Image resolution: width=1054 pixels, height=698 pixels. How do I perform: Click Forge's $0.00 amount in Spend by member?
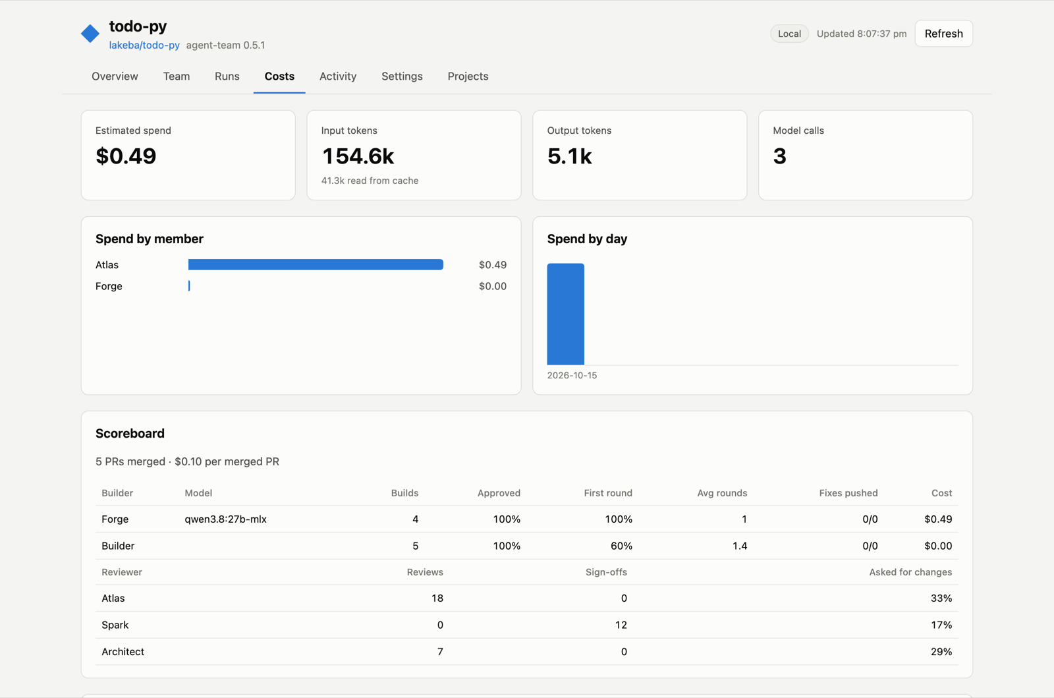coord(493,286)
